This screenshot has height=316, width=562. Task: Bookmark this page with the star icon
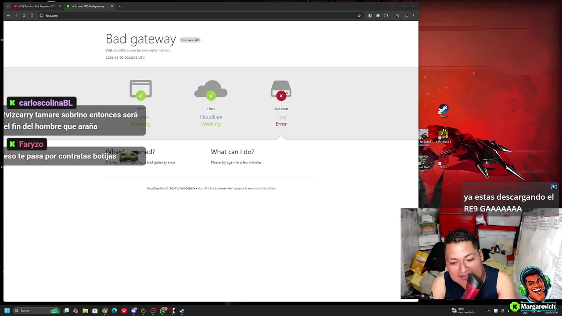click(359, 15)
